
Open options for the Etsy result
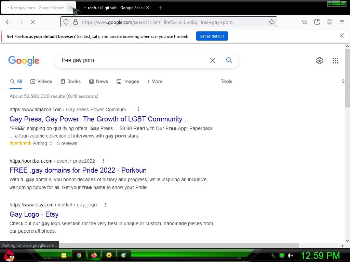tap(105, 205)
